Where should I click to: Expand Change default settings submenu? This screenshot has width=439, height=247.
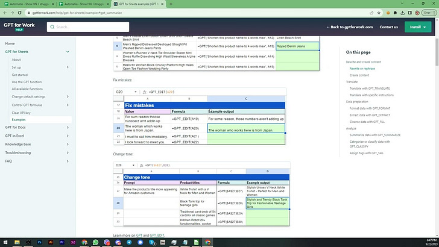pyautogui.click(x=68, y=96)
